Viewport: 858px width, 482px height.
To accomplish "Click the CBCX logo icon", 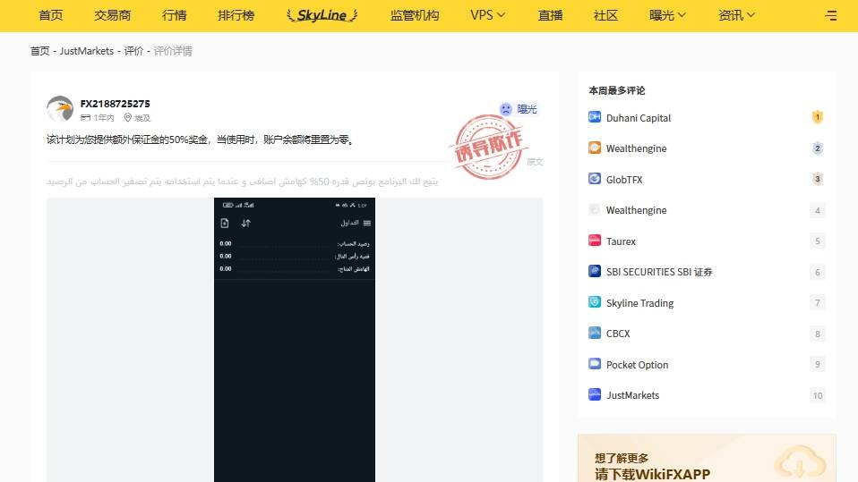I will pos(595,333).
